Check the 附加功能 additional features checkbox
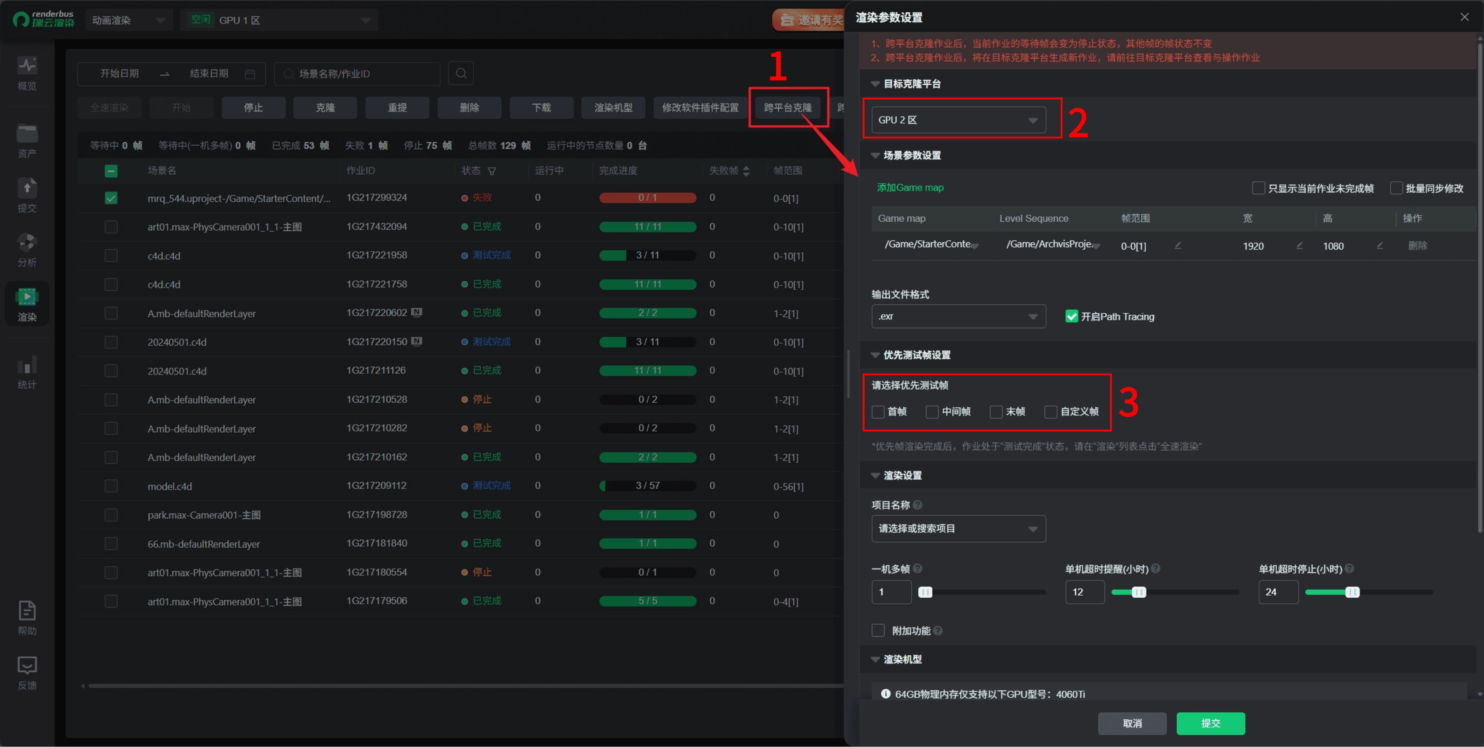Screen dimensions: 1484x747 click(x=878, y=631)
